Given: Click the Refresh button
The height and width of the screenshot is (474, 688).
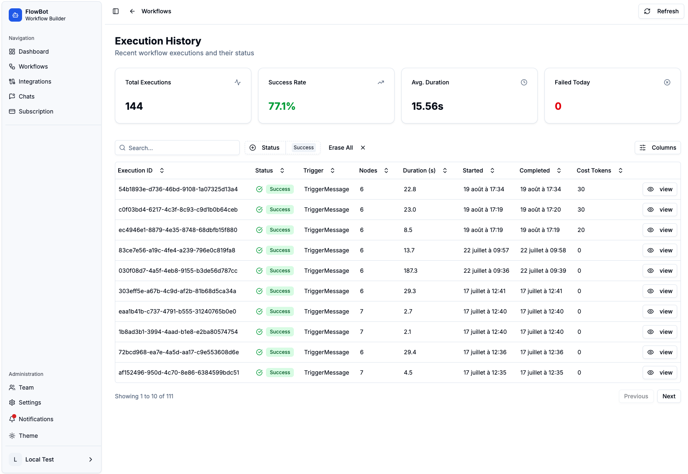Looking at the screenshot, I should pos(661,11).
